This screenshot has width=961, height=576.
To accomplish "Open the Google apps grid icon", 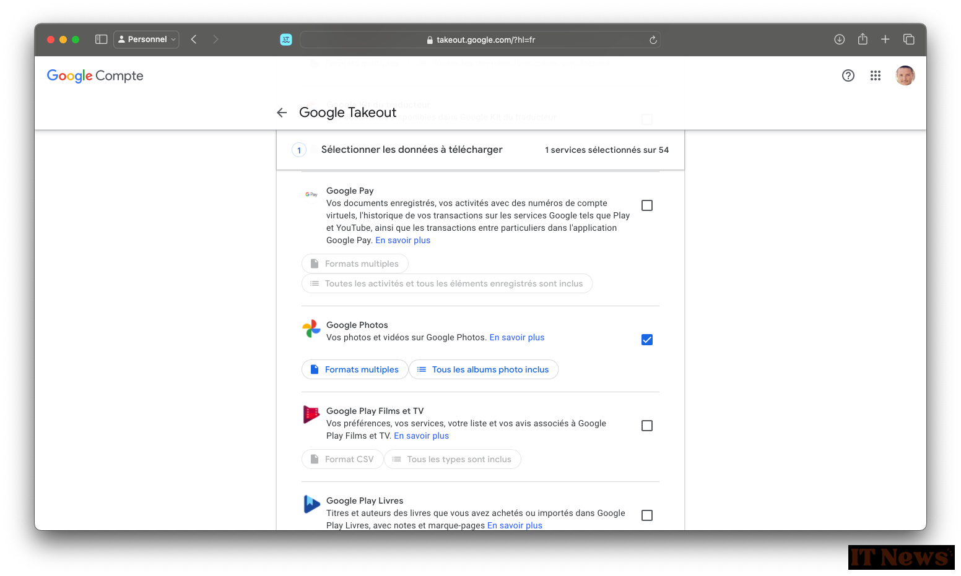I will tap(876, 75).
